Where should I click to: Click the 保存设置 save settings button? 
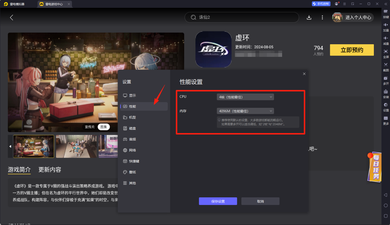click(x=218, y=201)
